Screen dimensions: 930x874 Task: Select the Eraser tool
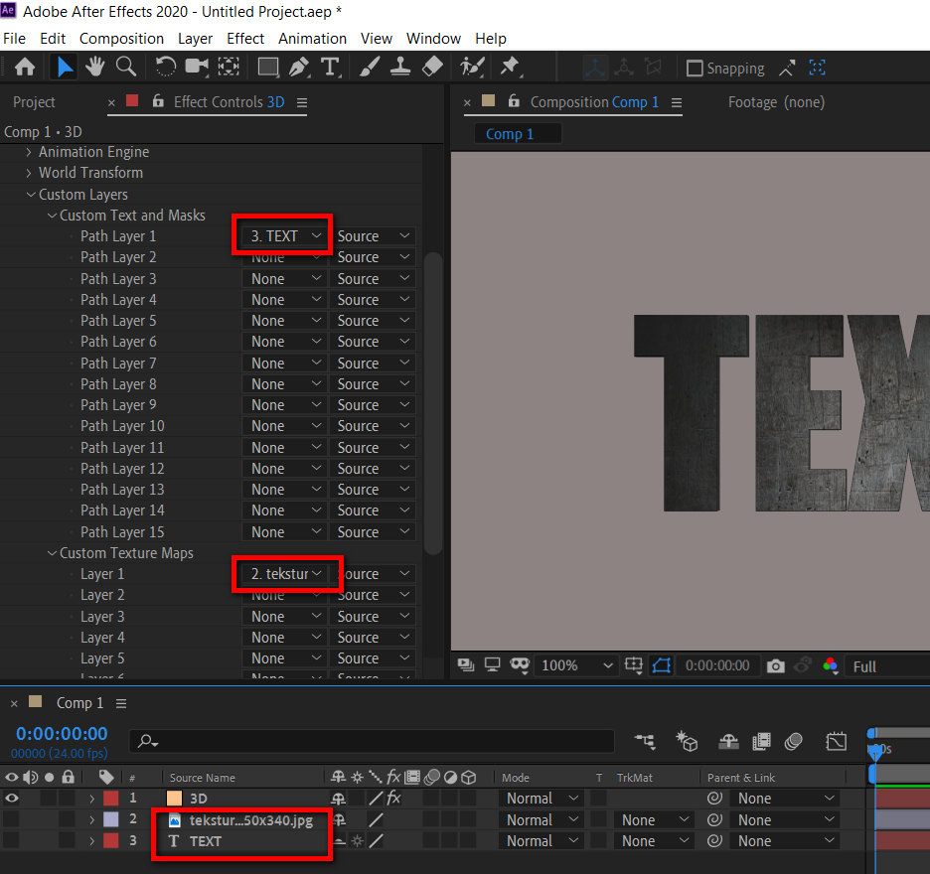pos(432,68)
